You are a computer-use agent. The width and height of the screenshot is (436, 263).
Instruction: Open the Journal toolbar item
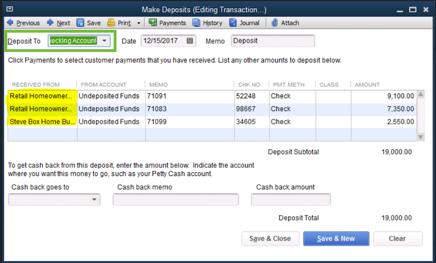[x=244, y=23]
